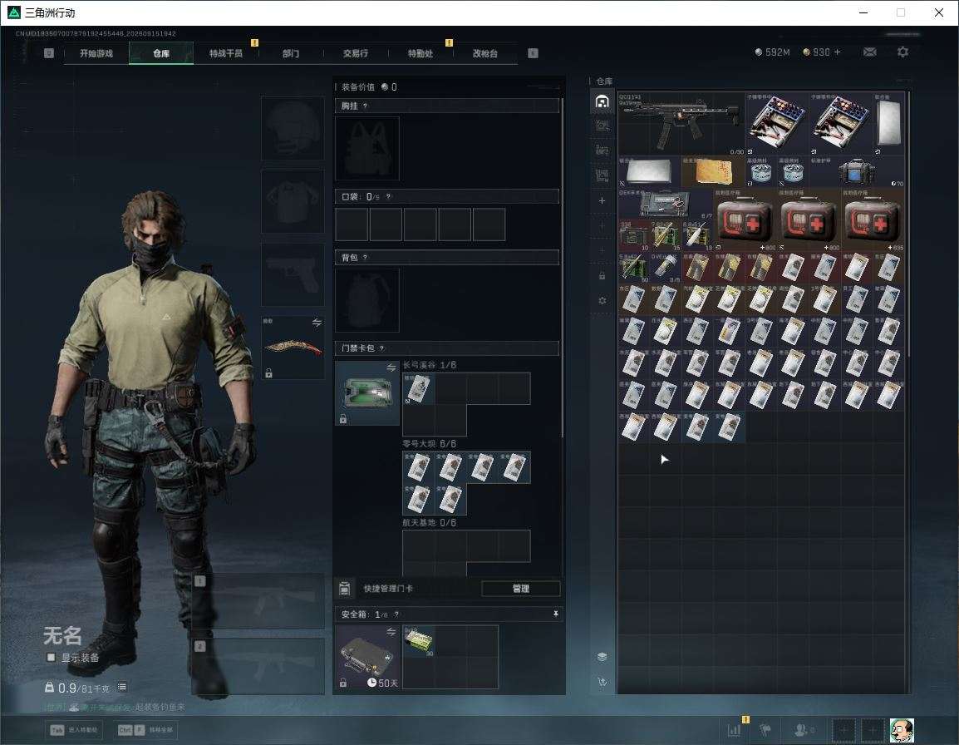Open the settings gear in top bar
959x745 pixels.
(x=902, y=52)
